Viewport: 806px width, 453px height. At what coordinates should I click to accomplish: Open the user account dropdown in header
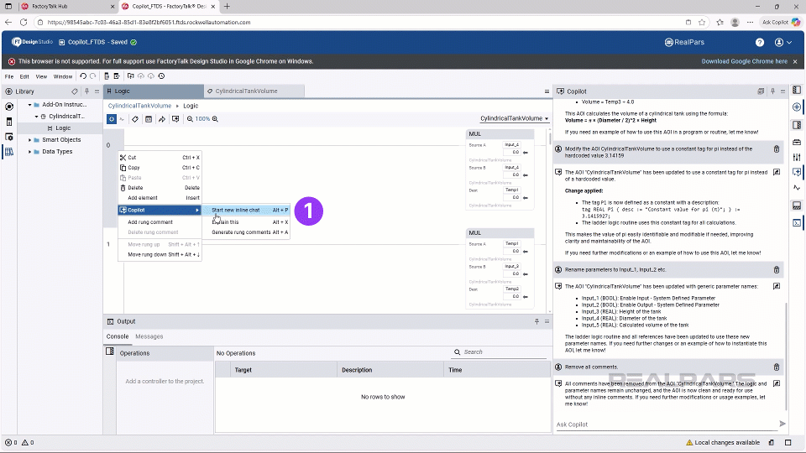(783, 43)
